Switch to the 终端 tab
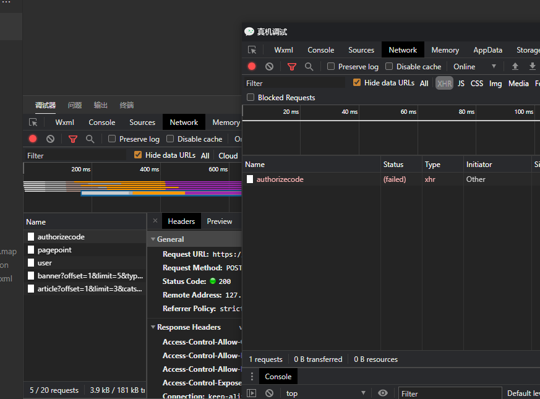 pyautogui.click(x=126, y=105)
